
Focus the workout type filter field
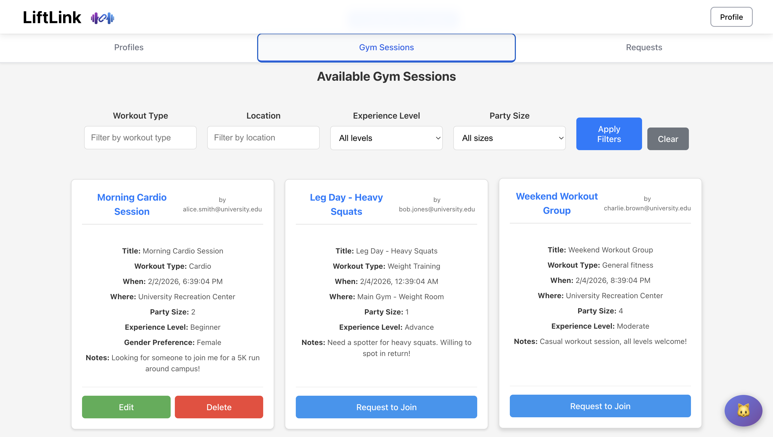tap(140, 138)
